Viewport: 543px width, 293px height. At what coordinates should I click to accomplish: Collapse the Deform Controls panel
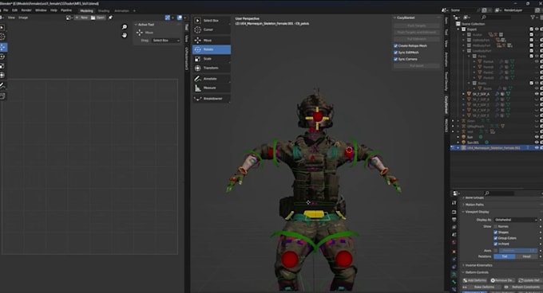coord(477,272)
